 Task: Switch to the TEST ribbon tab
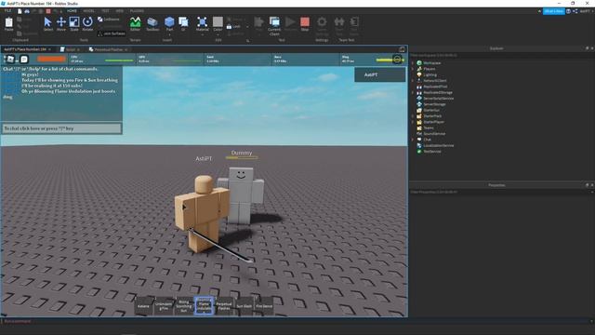[105, 11]
